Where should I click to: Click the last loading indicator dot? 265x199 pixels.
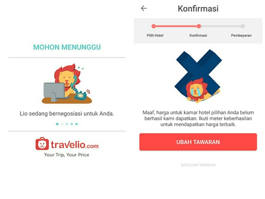[x=77, y=124]
